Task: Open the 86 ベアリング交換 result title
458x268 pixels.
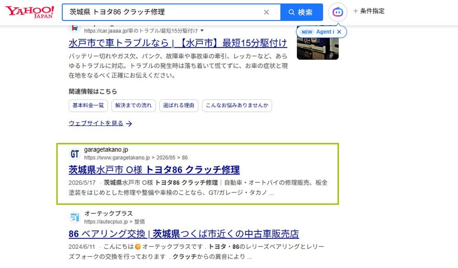Action: (x=184, y=234)
